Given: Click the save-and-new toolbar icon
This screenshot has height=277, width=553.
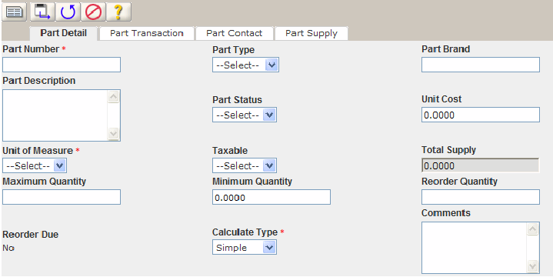Looking at the screenshot, I should click(x=42, y=12).
